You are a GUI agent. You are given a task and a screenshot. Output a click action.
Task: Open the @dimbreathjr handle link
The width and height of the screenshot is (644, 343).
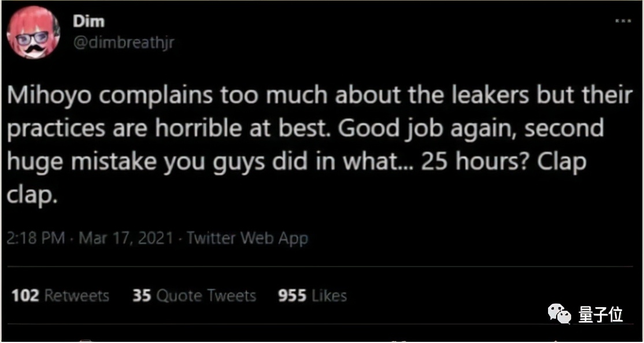(123, 43)
